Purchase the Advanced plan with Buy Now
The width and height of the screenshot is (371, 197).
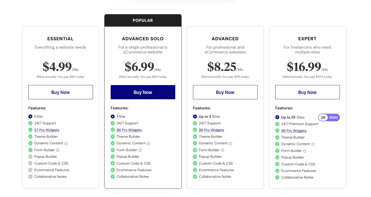pyautogui.click(x=225, y=92)
